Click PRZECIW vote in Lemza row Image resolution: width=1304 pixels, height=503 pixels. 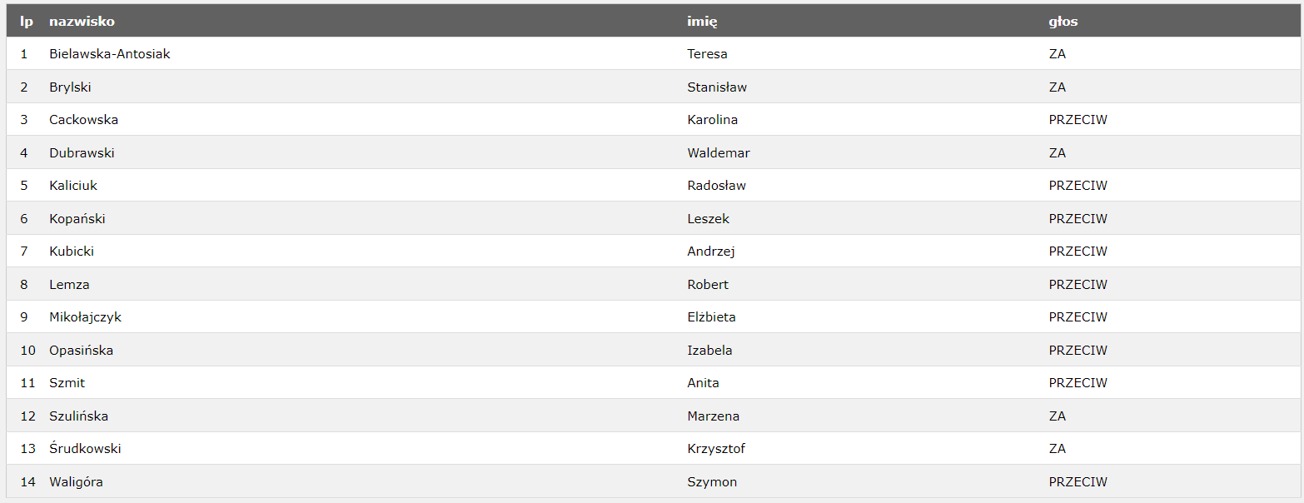[x=1078, y=284]
